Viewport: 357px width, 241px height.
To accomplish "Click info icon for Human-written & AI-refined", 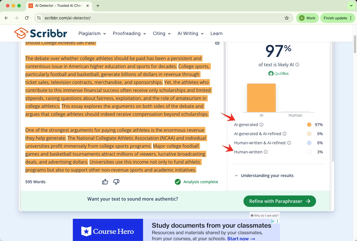I will [x=289, y=143].
